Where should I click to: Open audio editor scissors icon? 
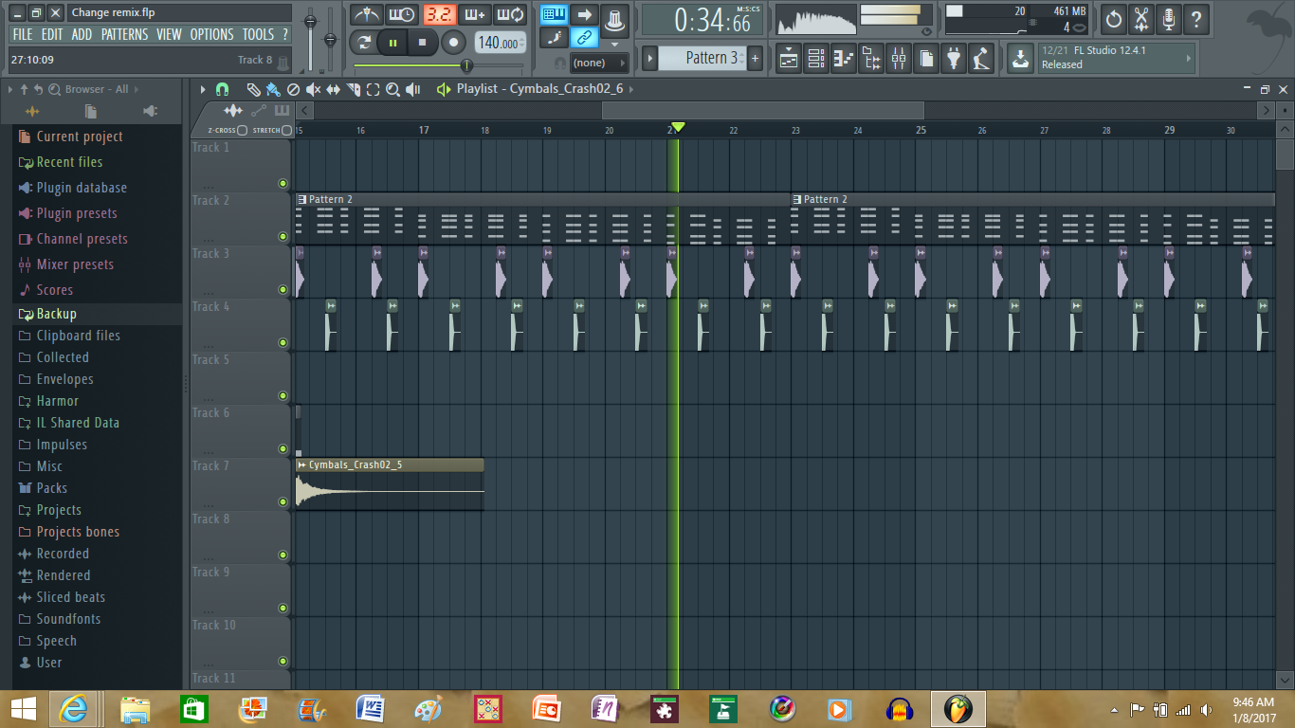[1141, 18]
